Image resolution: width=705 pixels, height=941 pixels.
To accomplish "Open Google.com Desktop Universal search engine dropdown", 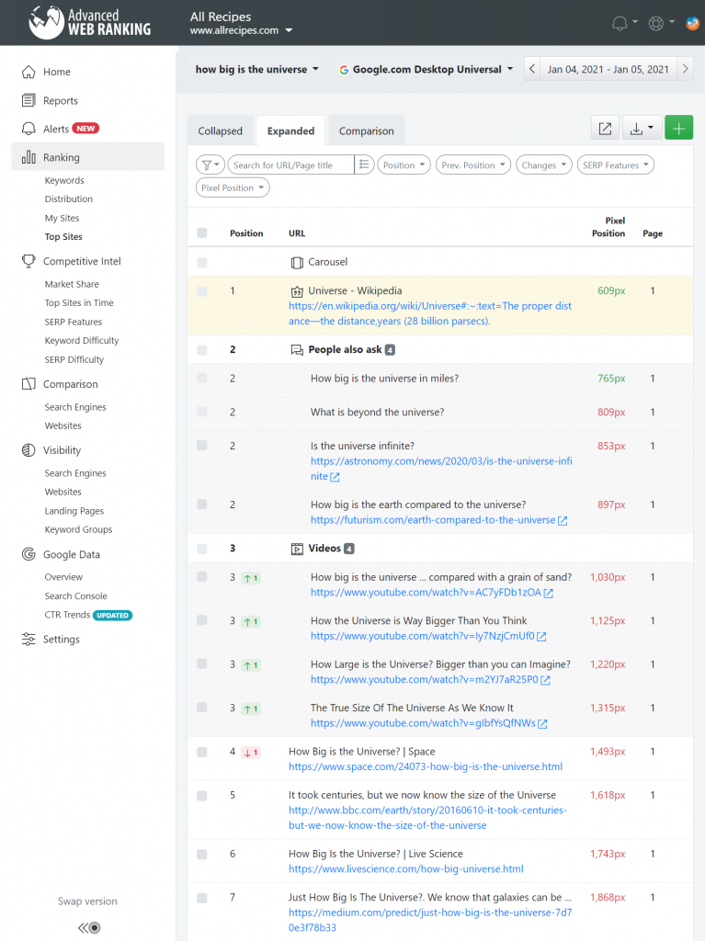I will point(426,70).
